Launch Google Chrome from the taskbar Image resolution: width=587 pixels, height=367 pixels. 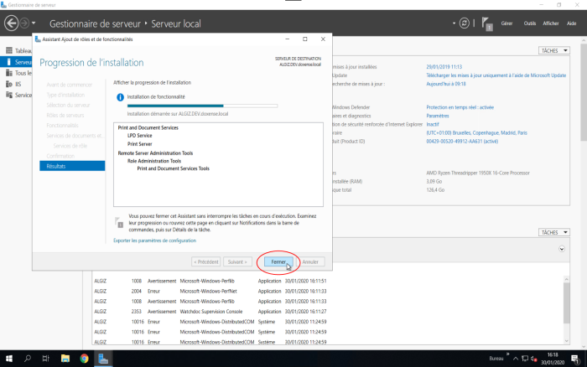click(84, 358)
